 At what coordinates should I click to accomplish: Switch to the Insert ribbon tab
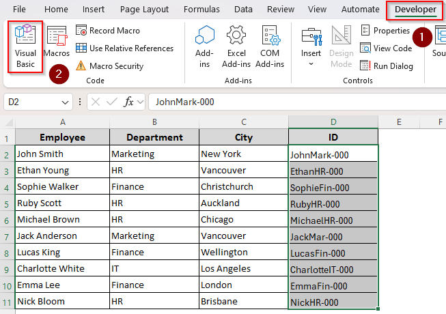click(94, 10)
